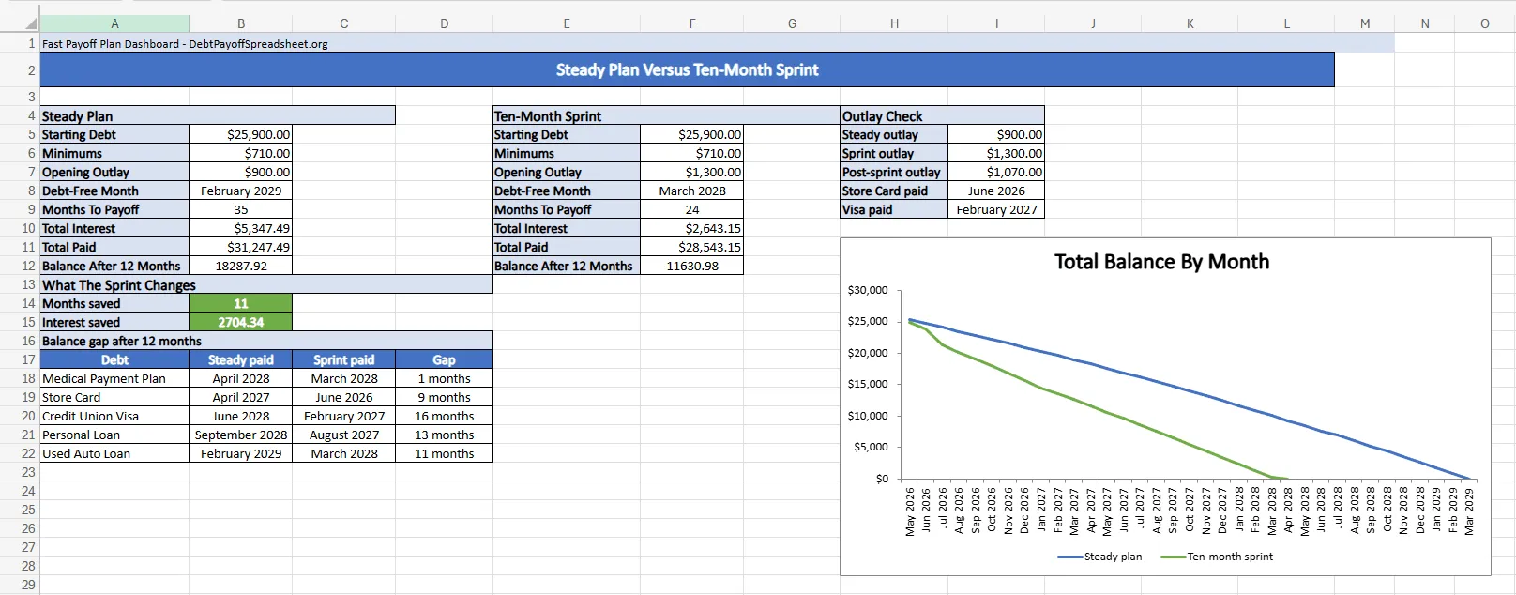
Task: Select row 25 header
Action: click(20, 510)
